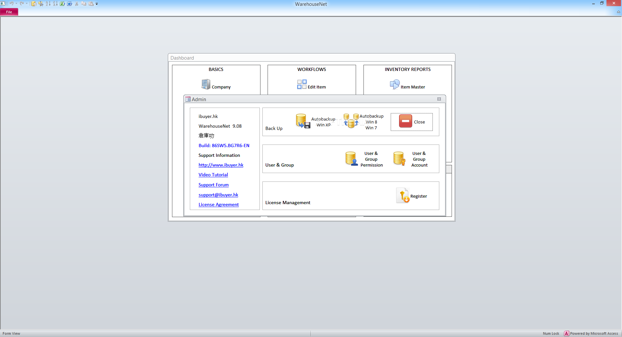Sort ascending A to Z

pos(48,4)
